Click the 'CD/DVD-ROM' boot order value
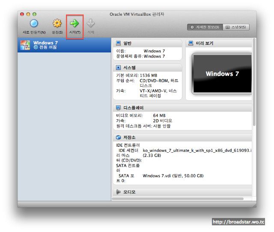The image size is (274, 232). coord(154,81)
